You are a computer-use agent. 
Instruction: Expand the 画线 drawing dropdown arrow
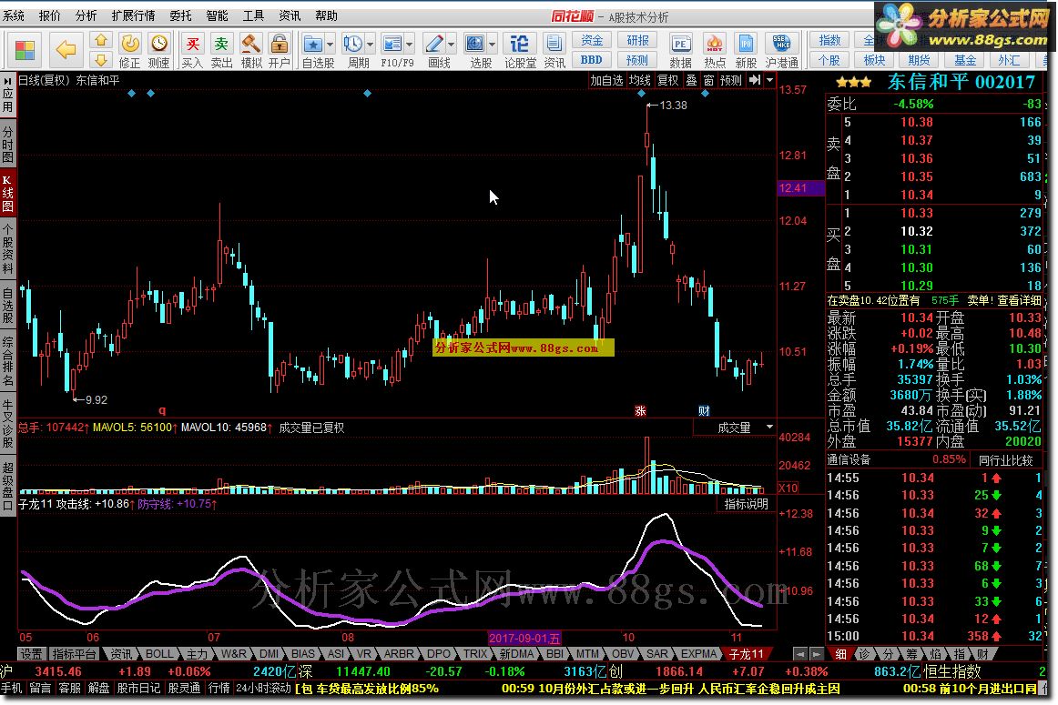(451, 45)
